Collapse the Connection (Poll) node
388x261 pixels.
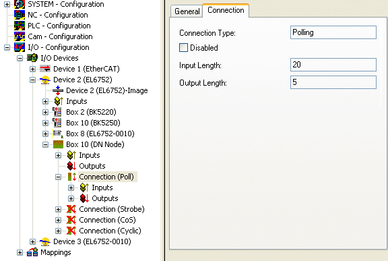click(x=58, y=177)
